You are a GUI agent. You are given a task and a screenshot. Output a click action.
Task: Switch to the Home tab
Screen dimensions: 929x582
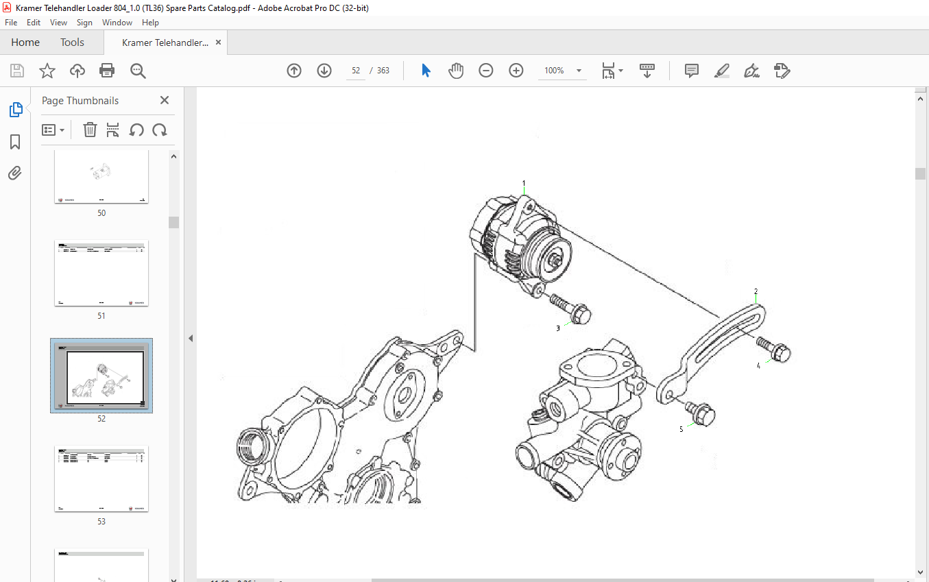[x=25, y=43]
